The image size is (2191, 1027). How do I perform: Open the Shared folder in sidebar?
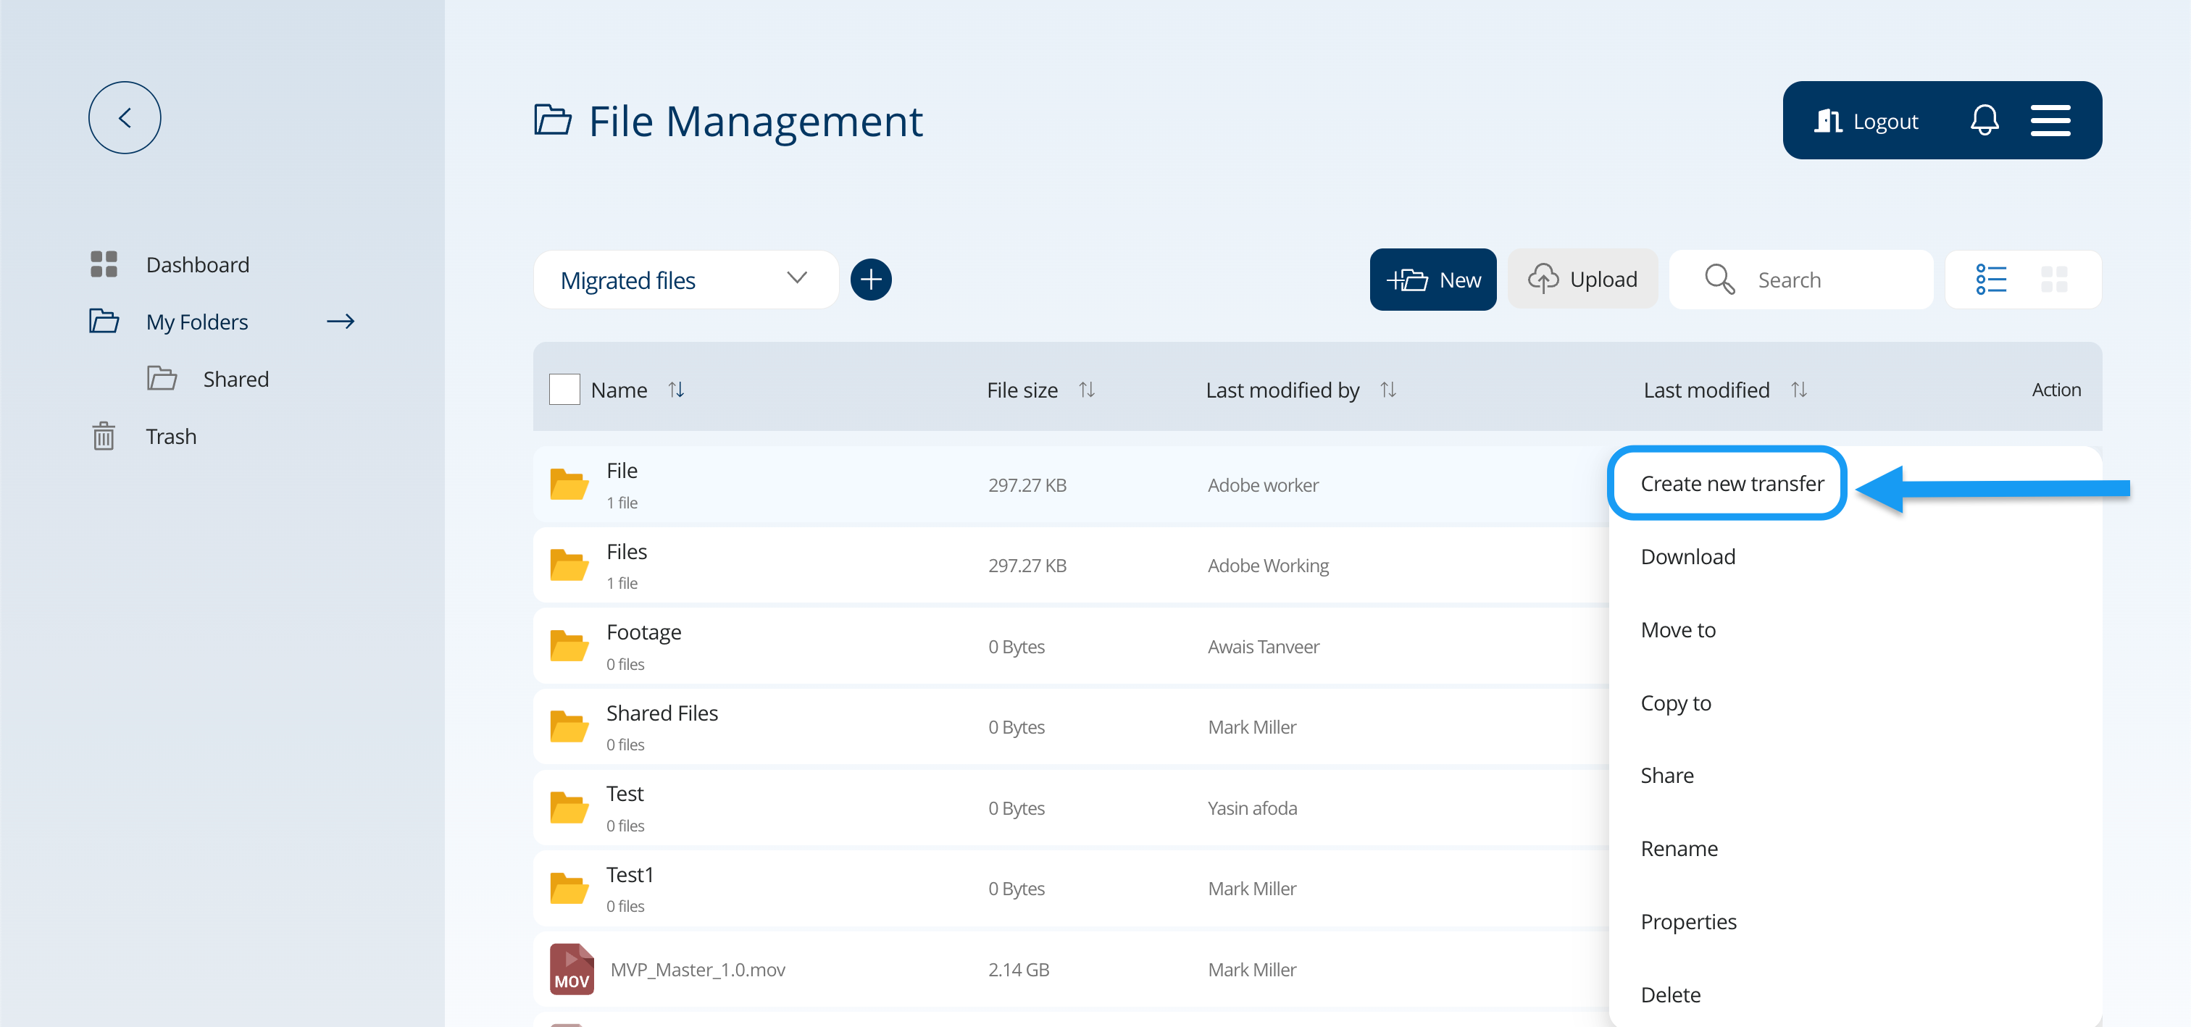coord(235,380)
